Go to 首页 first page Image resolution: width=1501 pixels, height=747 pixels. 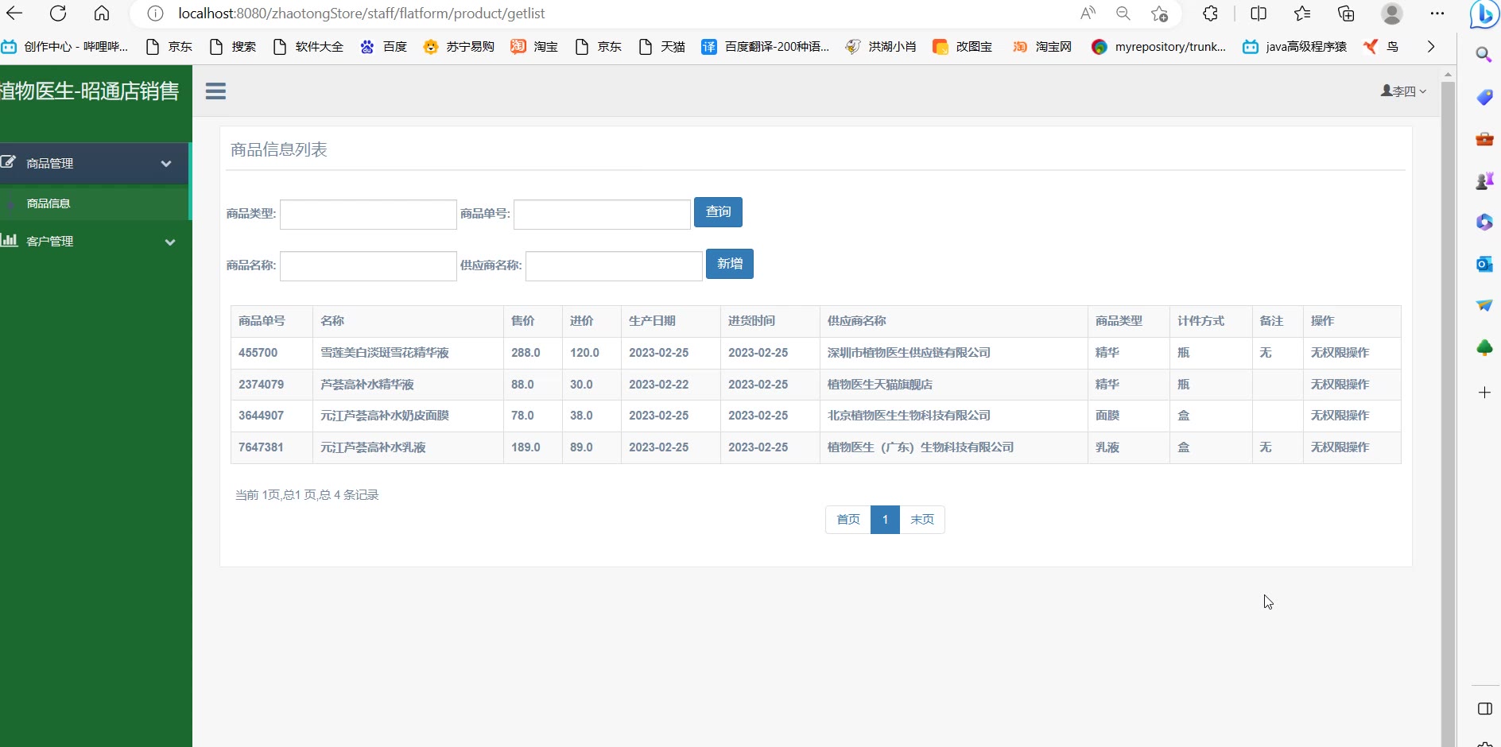[848, 520]
